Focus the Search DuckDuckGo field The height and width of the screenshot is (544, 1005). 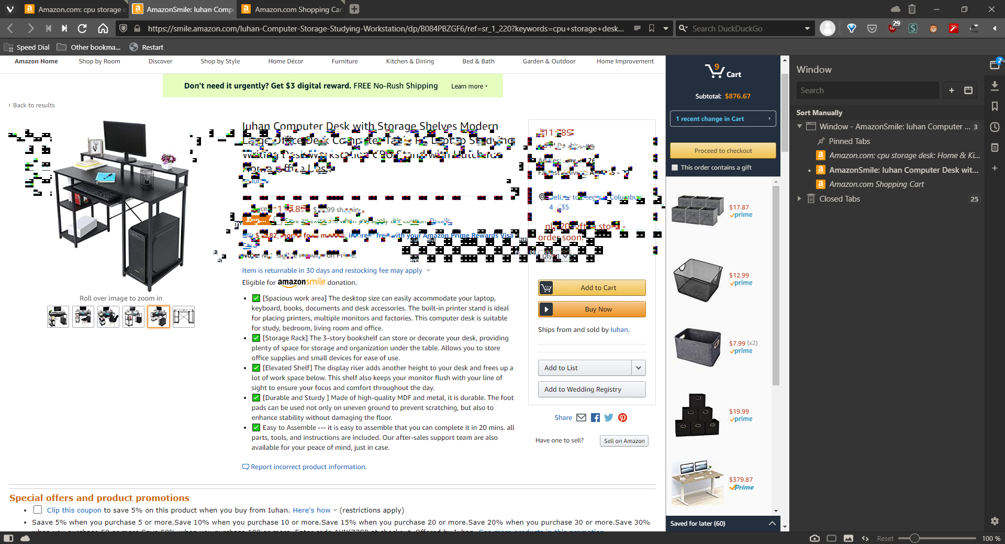tap(745, 28)
